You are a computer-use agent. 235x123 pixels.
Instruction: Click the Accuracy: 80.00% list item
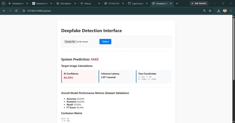(x=76, y=99)
